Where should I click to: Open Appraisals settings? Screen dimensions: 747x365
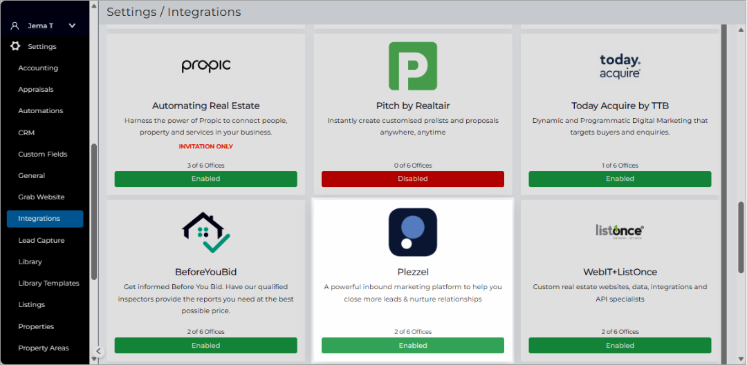pyautogui.click(x=36, y=89)
